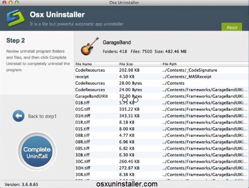Screen dimensions: 249x188
Task: Close the Osx Uninstaller window
Action: 4,2
